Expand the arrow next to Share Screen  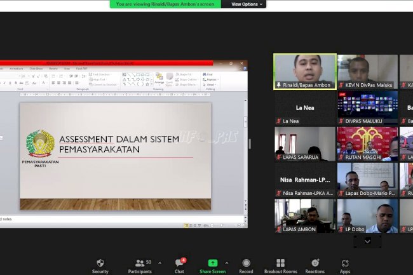click(231, 262)
